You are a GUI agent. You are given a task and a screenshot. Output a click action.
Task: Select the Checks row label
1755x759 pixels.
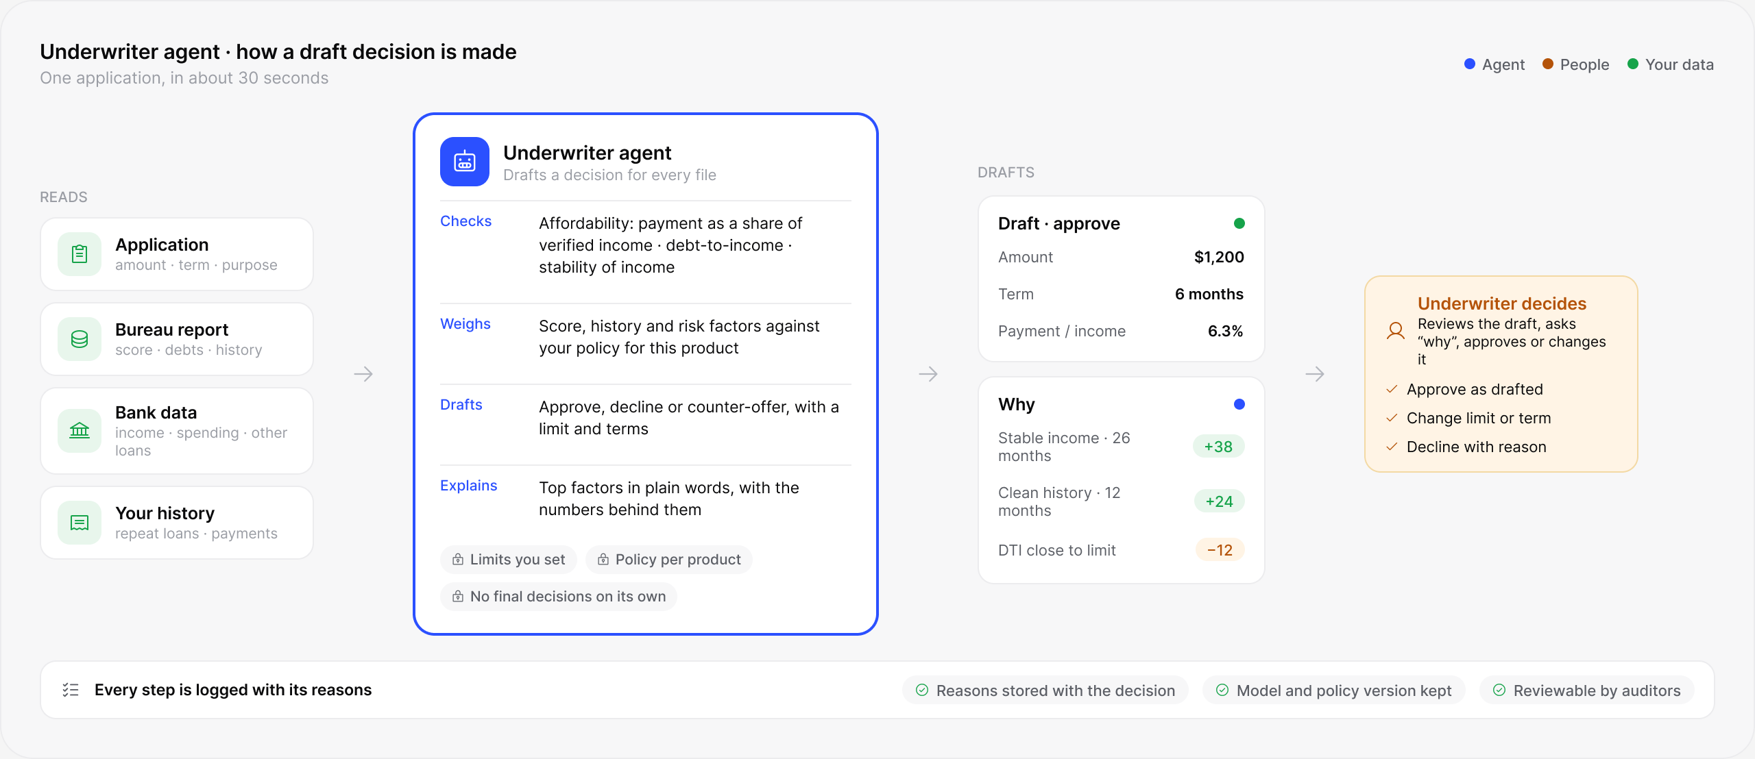(466, 221)
